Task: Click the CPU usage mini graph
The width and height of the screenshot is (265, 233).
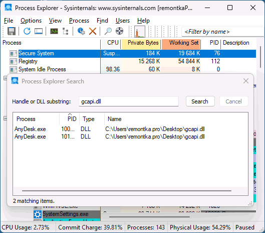Action: pyautogui.click(x=140, y=32)
